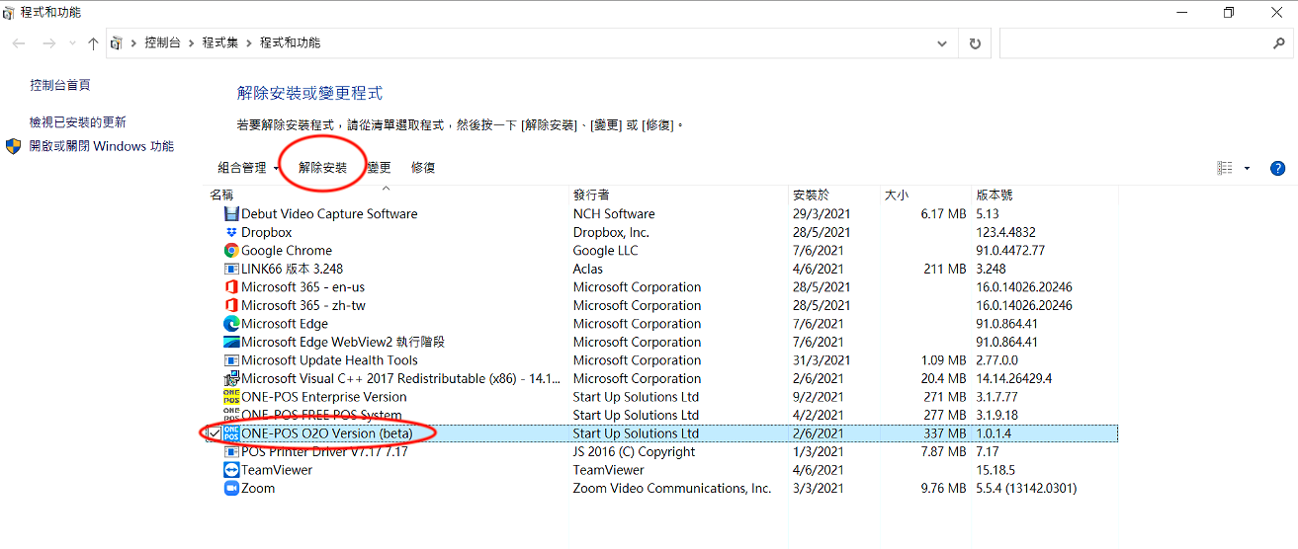Click the search magnifier icon

(1278, 43)
